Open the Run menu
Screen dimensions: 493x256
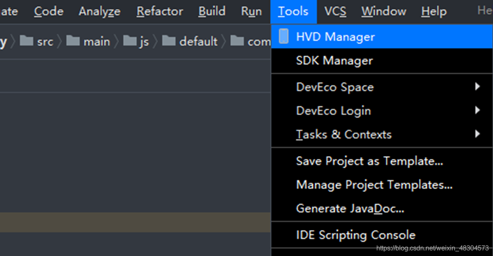pyautogui.click(x=251, y=12)
